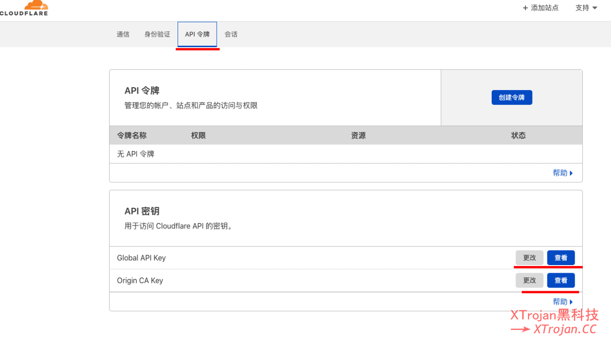611x339 pixels.
Task: Open the 会话 tab
Action: coord(231,34)
